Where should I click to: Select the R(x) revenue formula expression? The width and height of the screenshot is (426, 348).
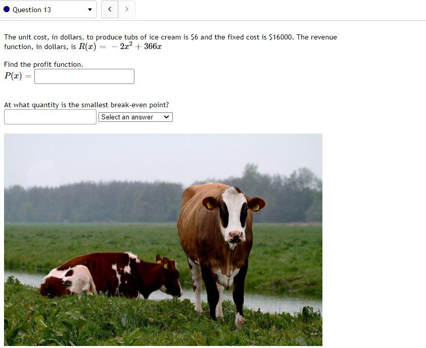point(120,47)
